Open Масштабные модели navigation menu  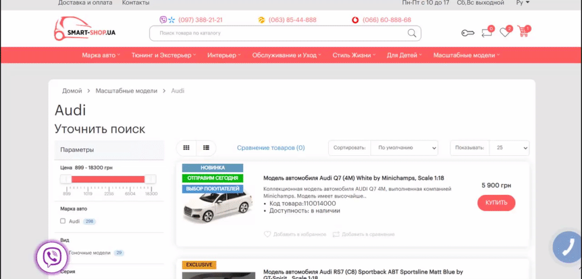tap(467, 55)
